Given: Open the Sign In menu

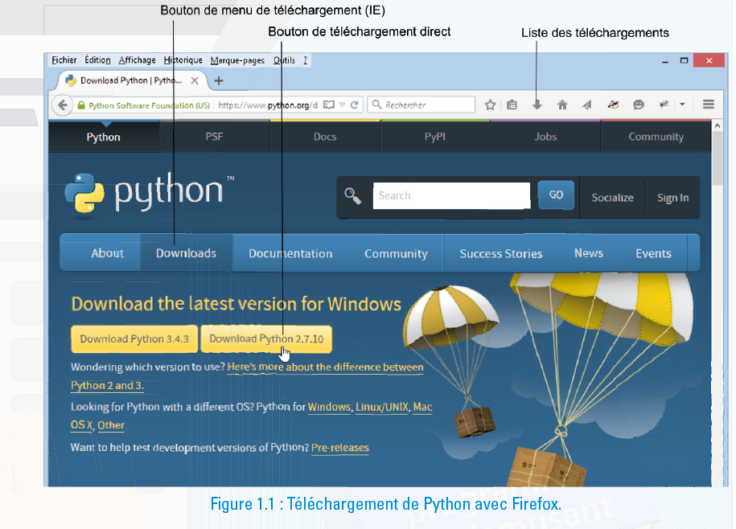Looking at the screenshot, I should click(x=673, y=198).
